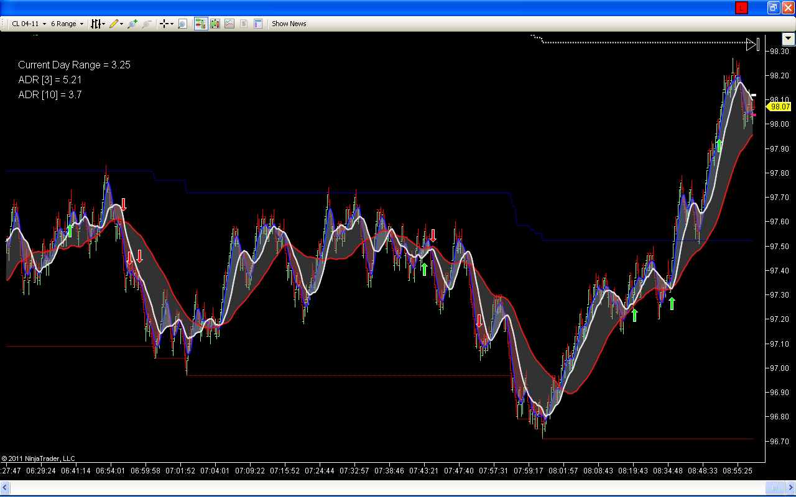Click the red L indicator in title bar

click(741, 7)
